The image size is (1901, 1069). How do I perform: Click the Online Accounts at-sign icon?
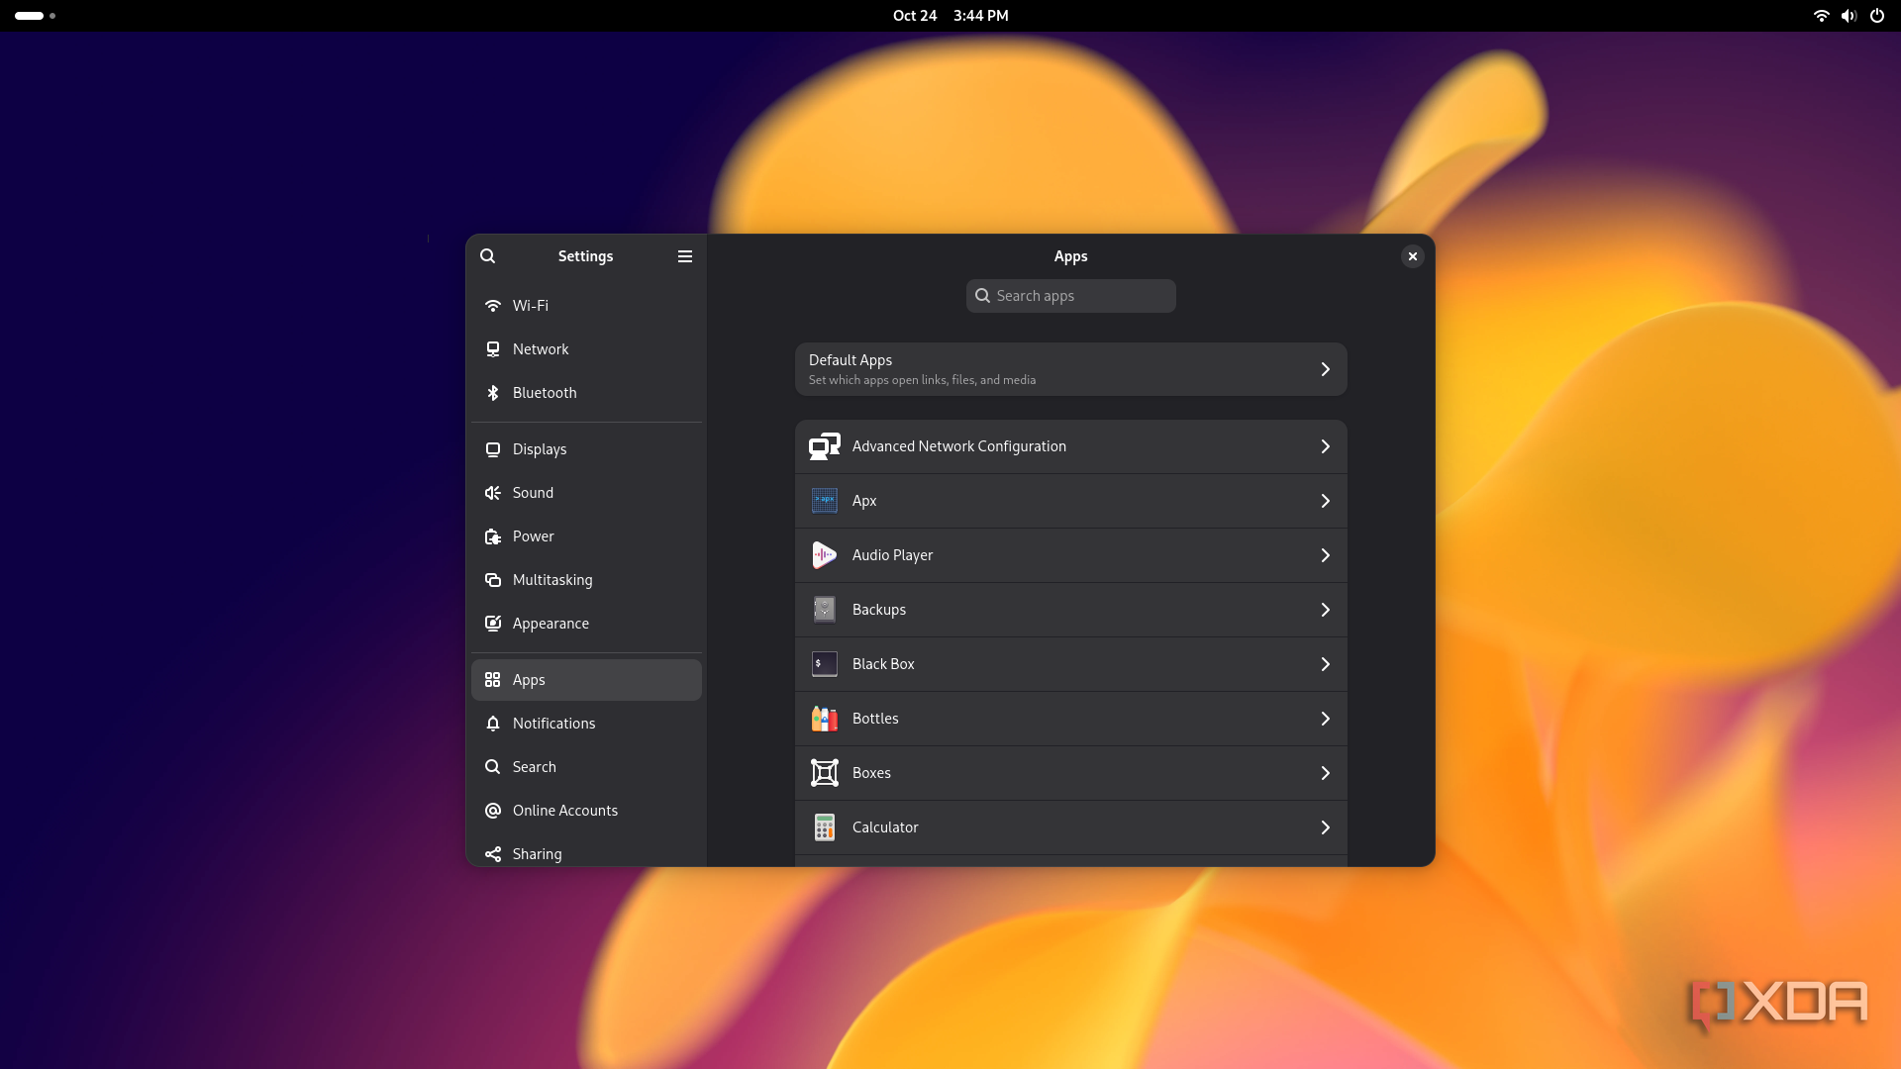pos(493,811)
